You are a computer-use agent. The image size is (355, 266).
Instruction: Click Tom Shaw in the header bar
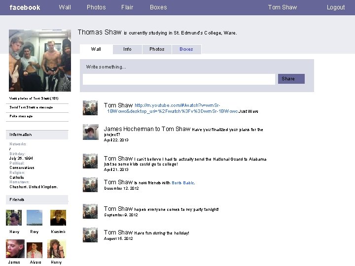coord(283,7)
